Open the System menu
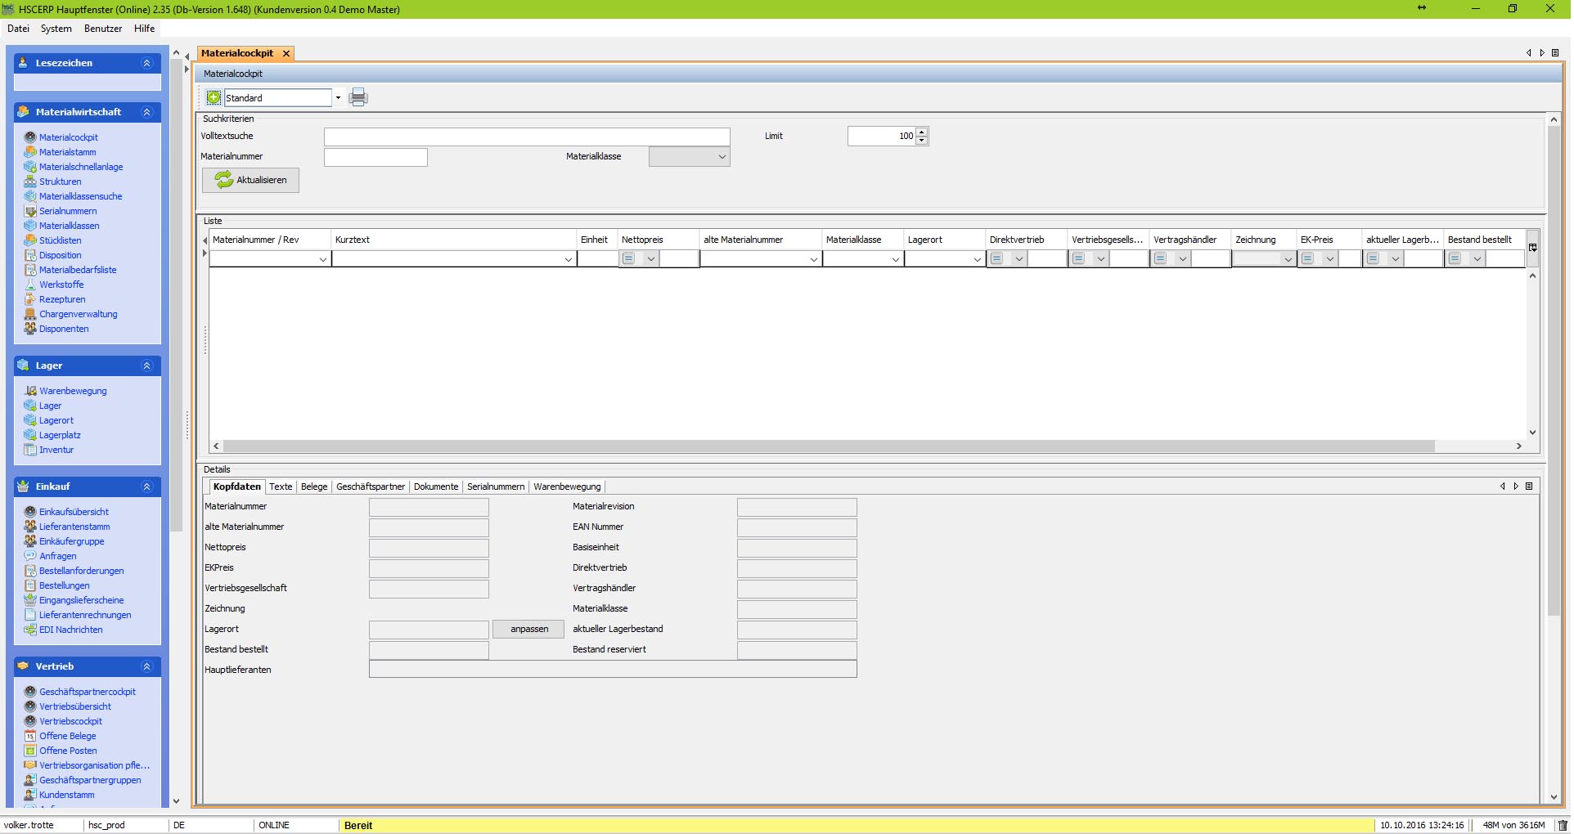 (x=56, y=29)
